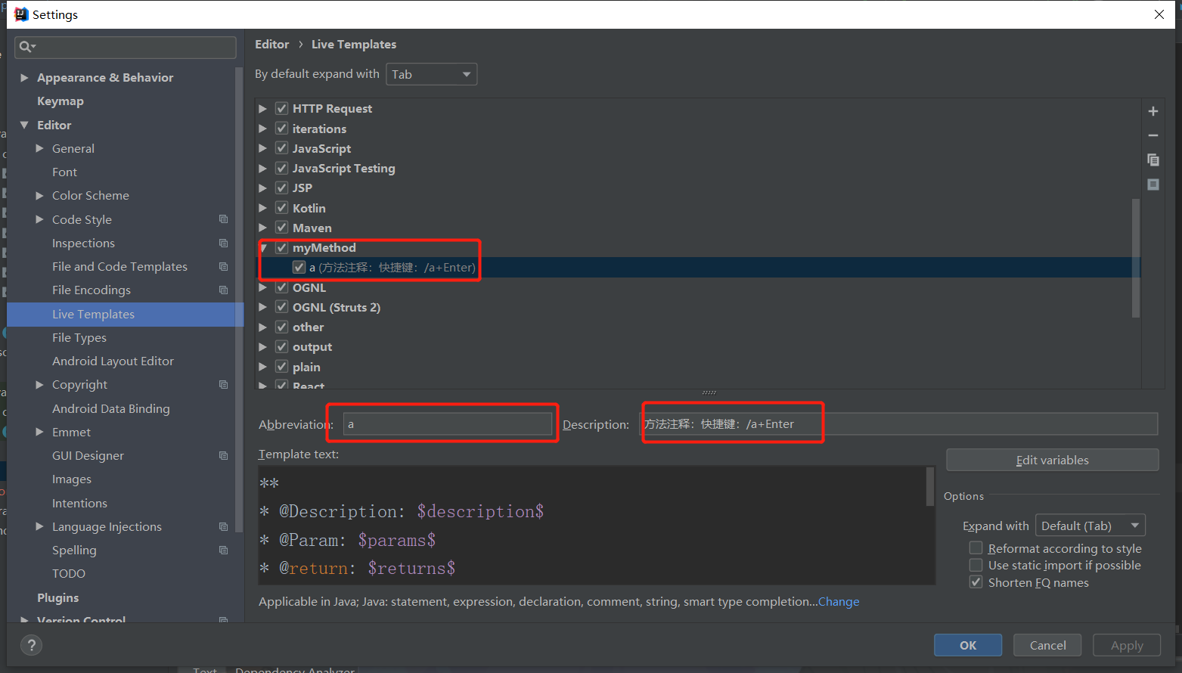The width and height of the screenshot is (1182, 673).
Task: Go to Plugins settings page
Action: tap(57, 597)
